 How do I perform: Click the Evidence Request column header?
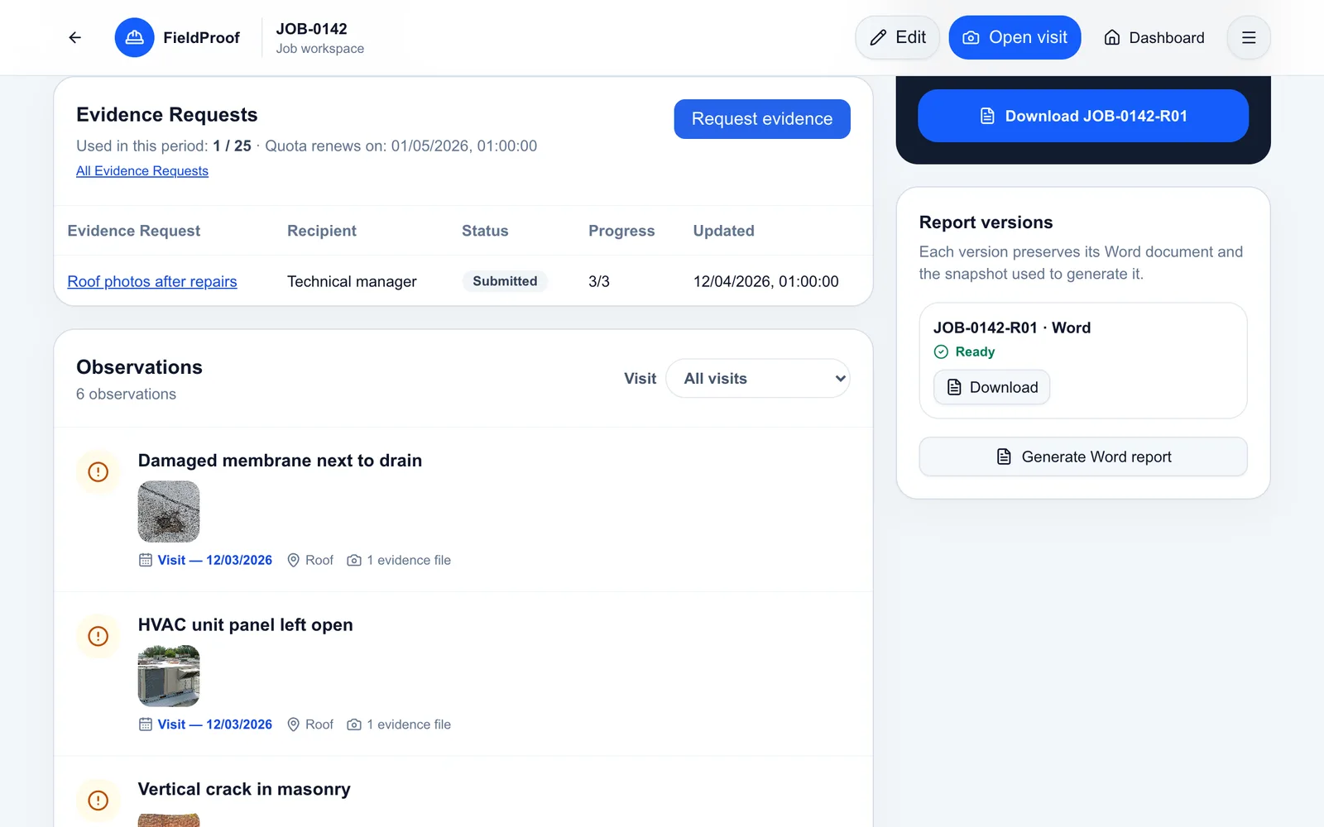(134, 231)
